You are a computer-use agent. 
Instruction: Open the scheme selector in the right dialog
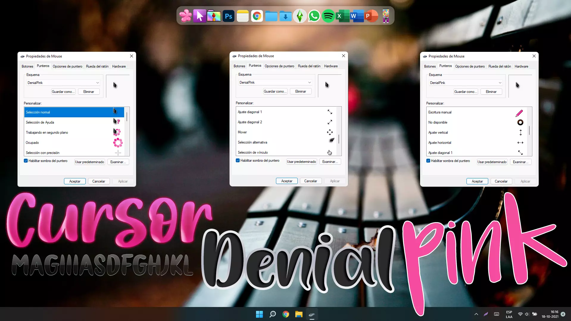tap(500, 82)
